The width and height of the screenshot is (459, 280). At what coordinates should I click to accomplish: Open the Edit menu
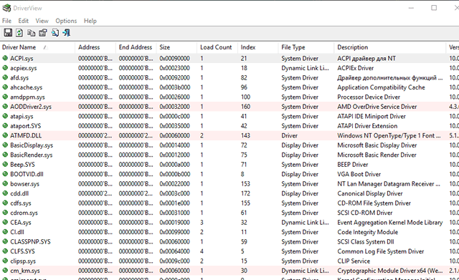tap(24, 21)
